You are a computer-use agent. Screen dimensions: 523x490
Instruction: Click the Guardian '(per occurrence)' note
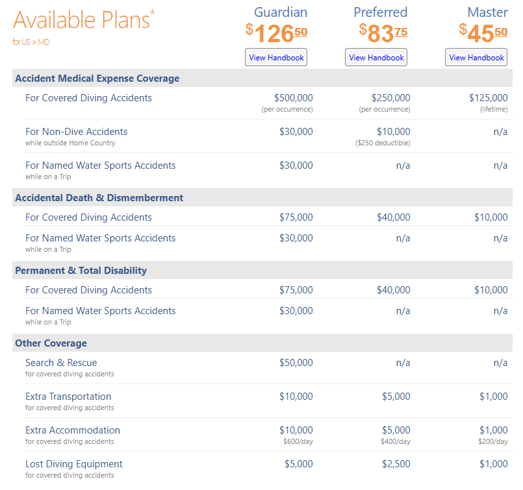287,109
